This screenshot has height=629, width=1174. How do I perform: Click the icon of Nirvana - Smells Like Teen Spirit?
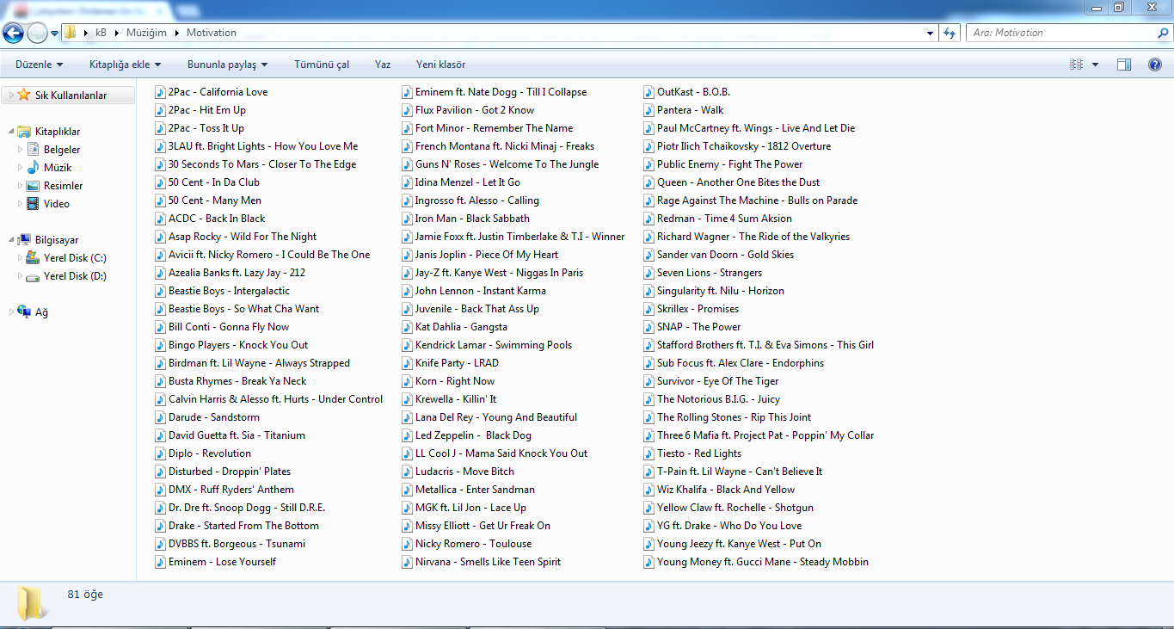coord(408,562)
